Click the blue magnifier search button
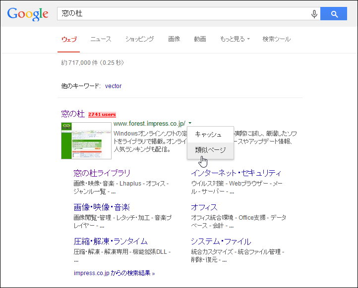 click(x=334, y=14)
